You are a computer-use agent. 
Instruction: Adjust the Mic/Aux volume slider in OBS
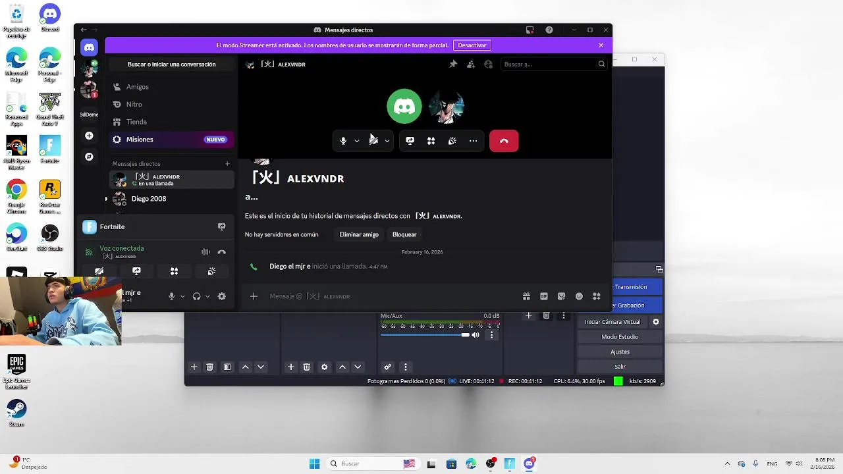tap(425, 335)
